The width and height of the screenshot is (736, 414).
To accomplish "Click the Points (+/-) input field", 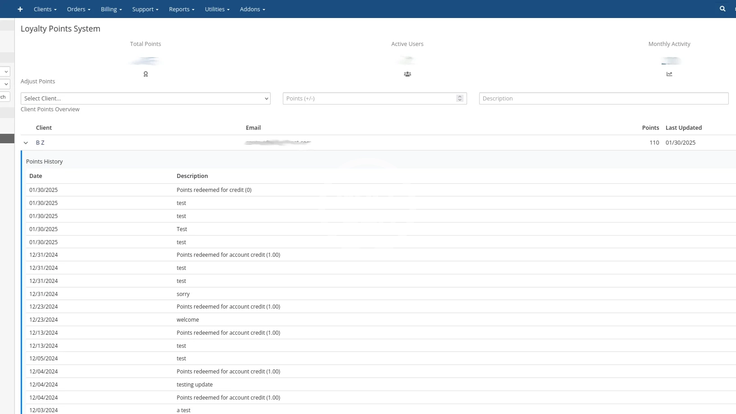I will pyautogui.click(x=369, y=99).
